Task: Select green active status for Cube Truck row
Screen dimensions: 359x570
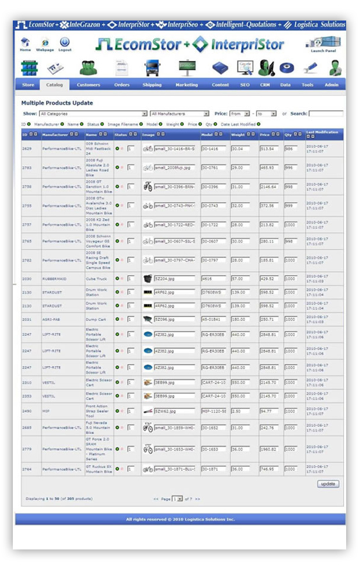Action: click(117, 279)
